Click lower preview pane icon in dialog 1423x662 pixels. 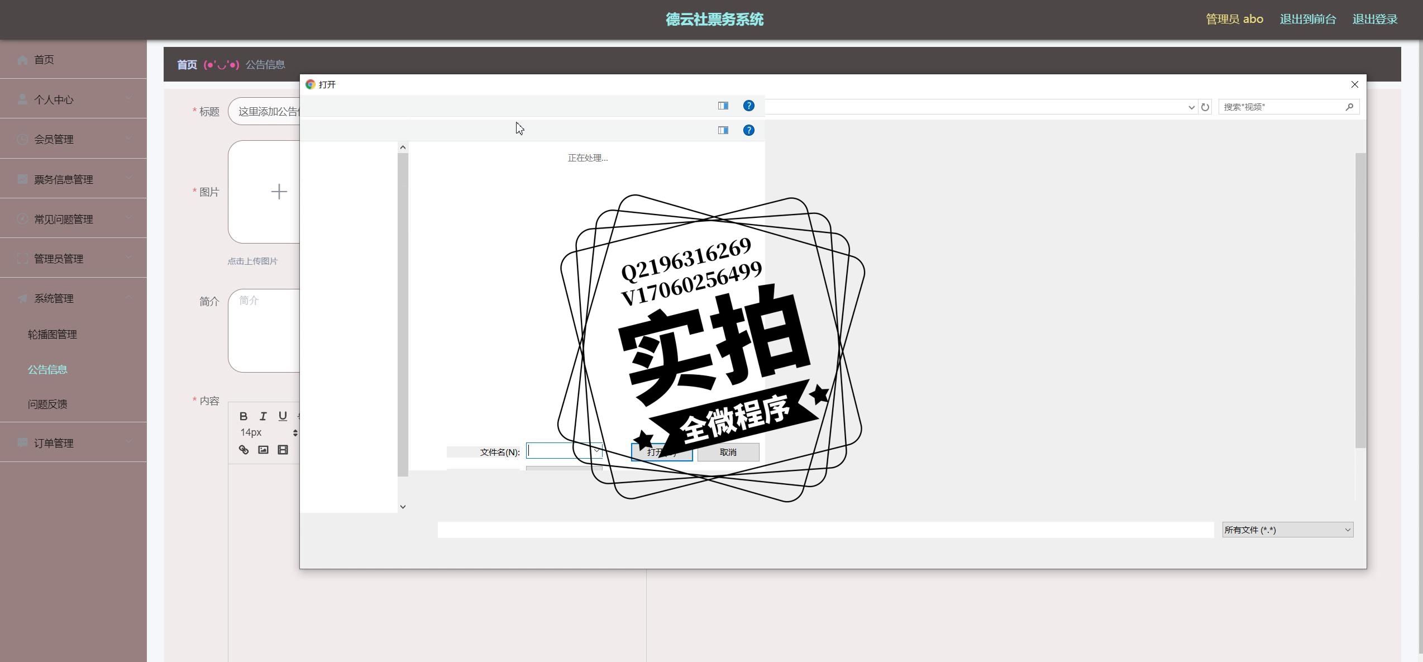[x=723, y=130]
